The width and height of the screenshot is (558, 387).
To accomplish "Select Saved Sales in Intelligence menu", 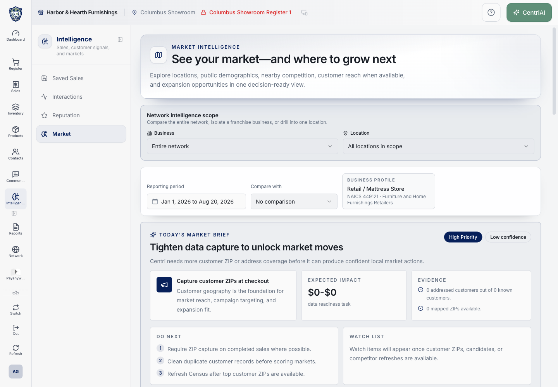I will [x=81, y=78].
